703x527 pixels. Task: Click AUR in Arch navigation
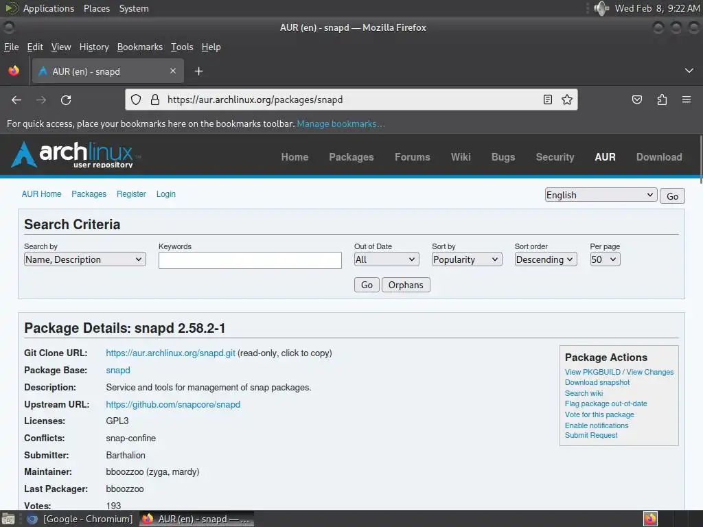[606, 157]
